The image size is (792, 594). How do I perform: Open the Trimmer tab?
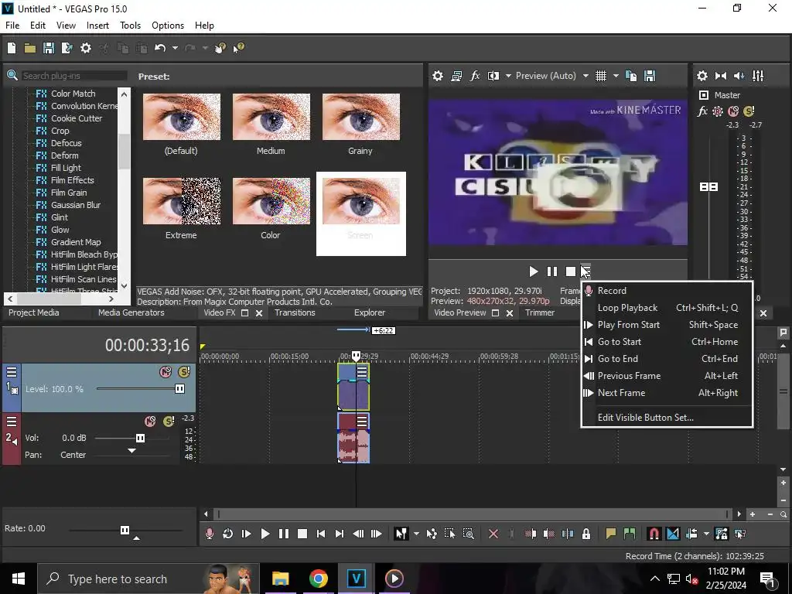(540, 312)
